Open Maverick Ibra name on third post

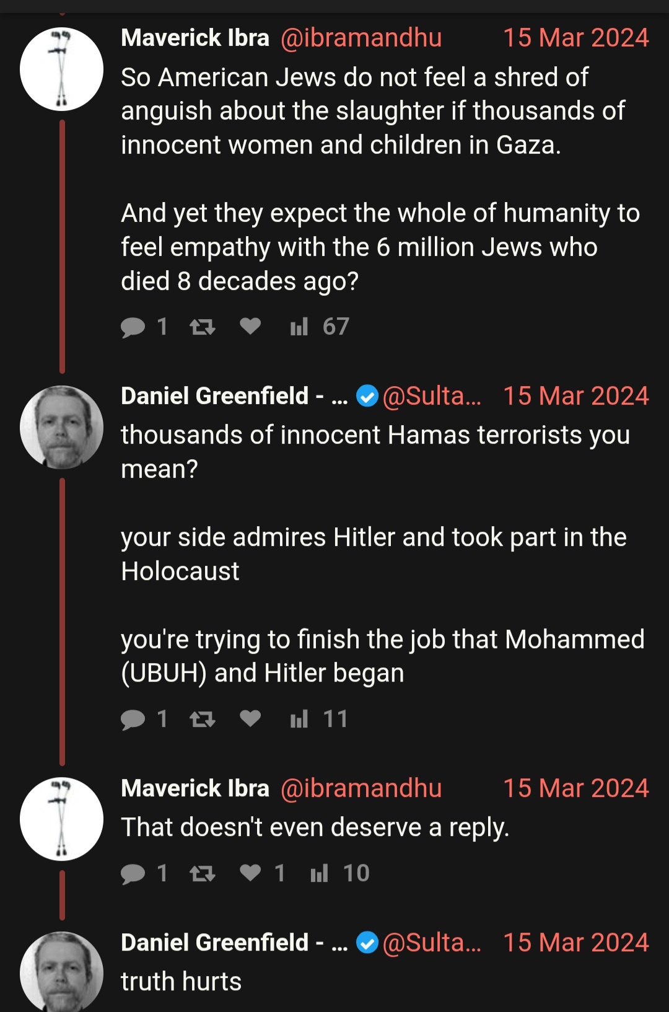195,788
